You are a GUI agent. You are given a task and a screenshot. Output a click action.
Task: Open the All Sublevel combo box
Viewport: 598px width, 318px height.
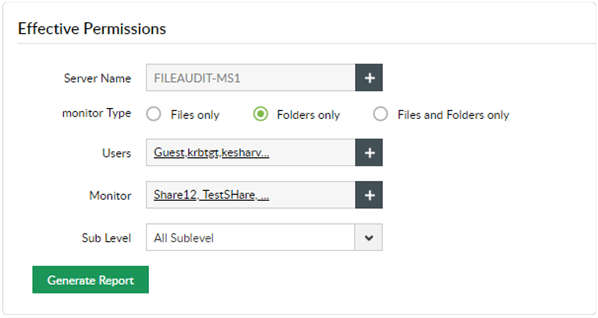[x=251, y=237]
